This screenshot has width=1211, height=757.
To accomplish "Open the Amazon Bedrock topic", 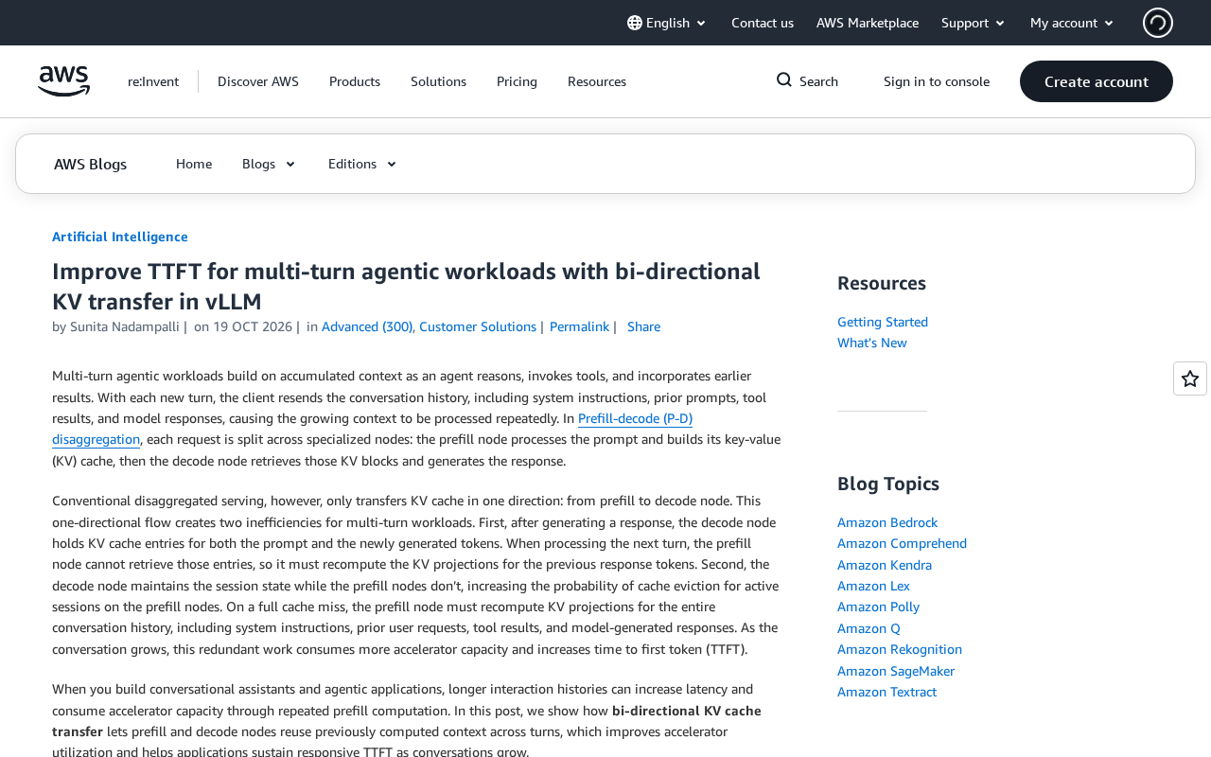I will coord(887,522).
